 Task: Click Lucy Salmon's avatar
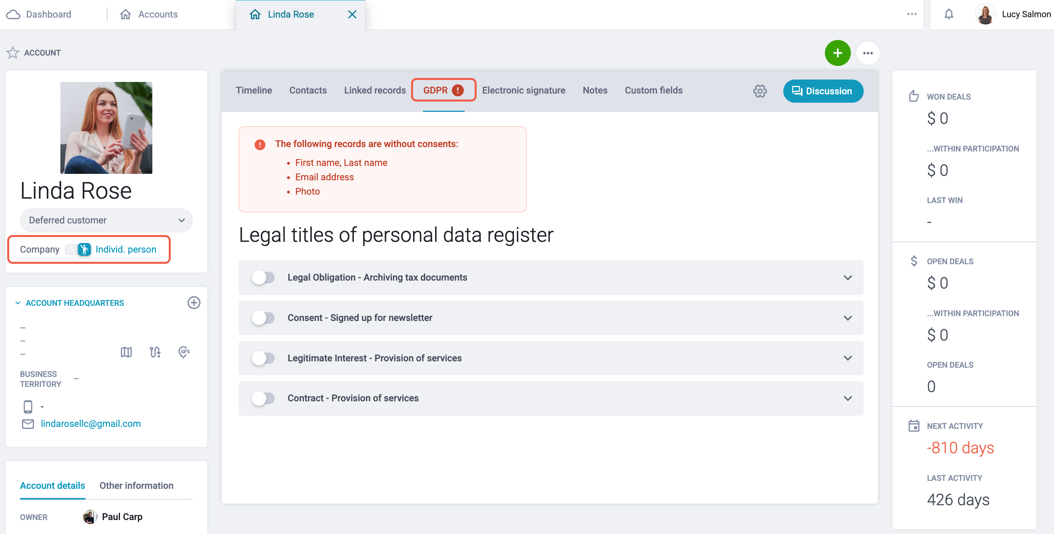click(984, 14)
